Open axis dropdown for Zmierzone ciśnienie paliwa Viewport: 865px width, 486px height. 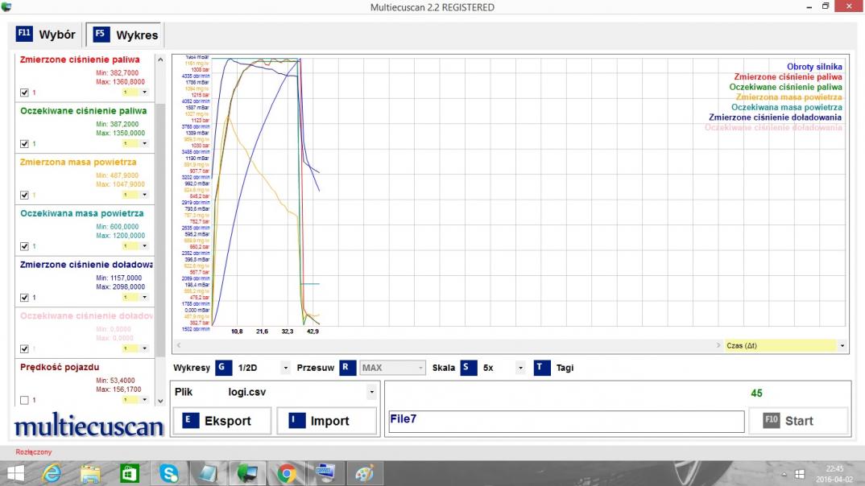click(144, 92)
